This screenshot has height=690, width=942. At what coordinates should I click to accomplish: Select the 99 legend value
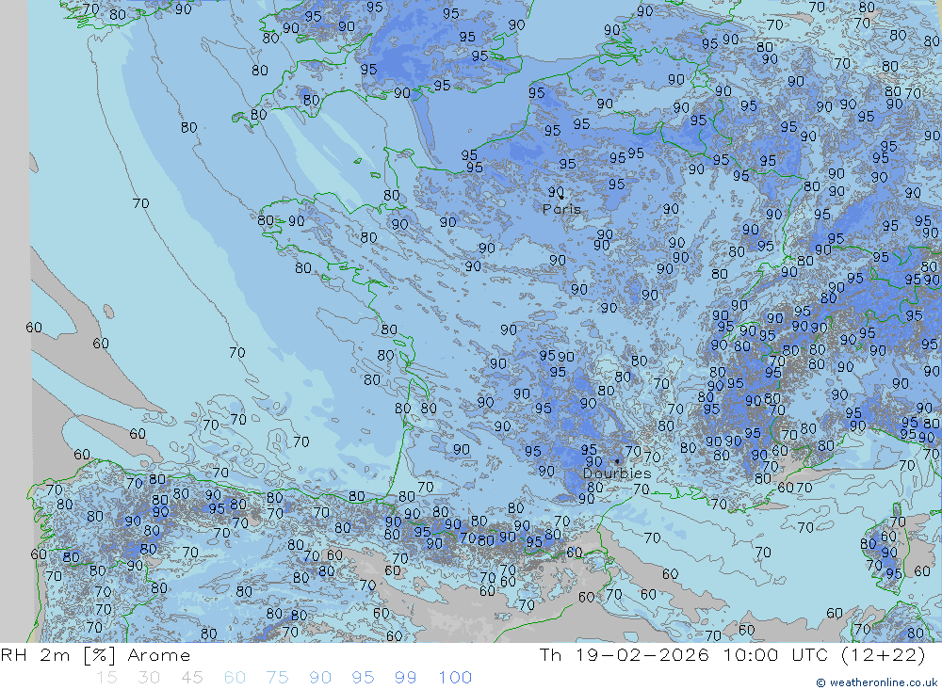(406, 678)
